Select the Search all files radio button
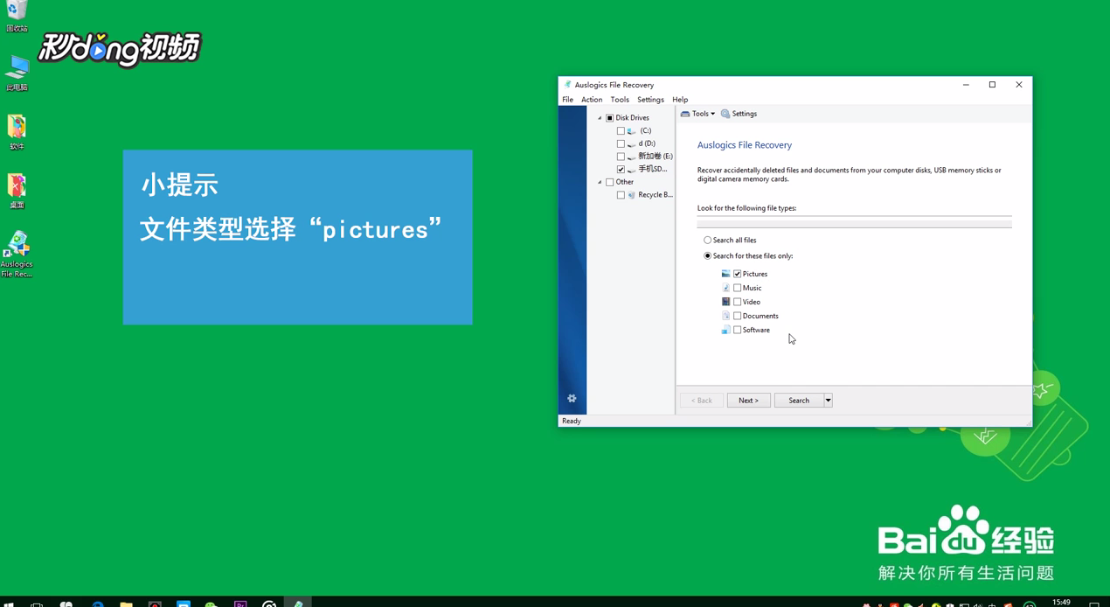This screenshot has height=607, width=1110. (708, 240)
